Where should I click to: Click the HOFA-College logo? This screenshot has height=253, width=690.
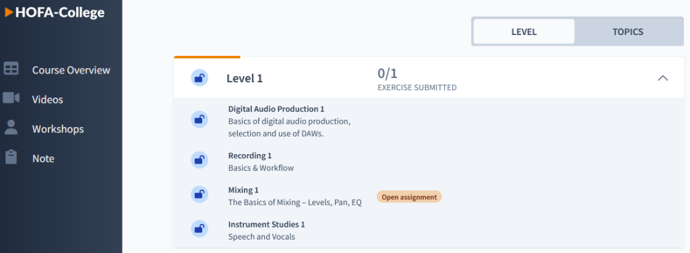click(55, 13)
